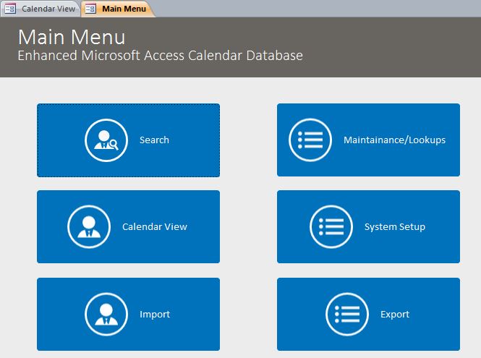Image resolution: width=481 pixels, height=358 pixels.
Task: Click the person icon beside Import
Action: (x=106, y=314)
